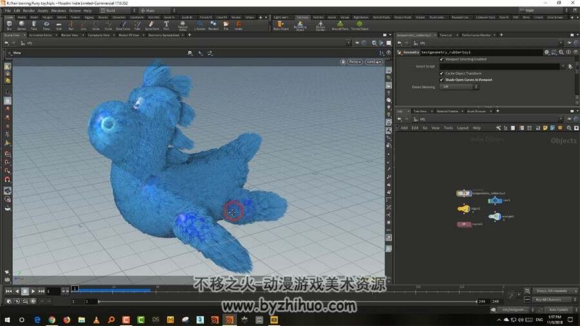Open Chrome from the Windows taskbar
Viewport: 580px width, 326px height.
[x=52, y=320]
